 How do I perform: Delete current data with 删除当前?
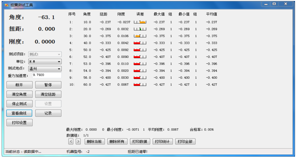(x=95, y=141)
